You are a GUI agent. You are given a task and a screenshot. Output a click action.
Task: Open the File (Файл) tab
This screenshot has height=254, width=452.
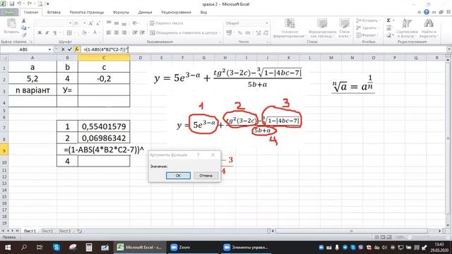pos(9,12)
